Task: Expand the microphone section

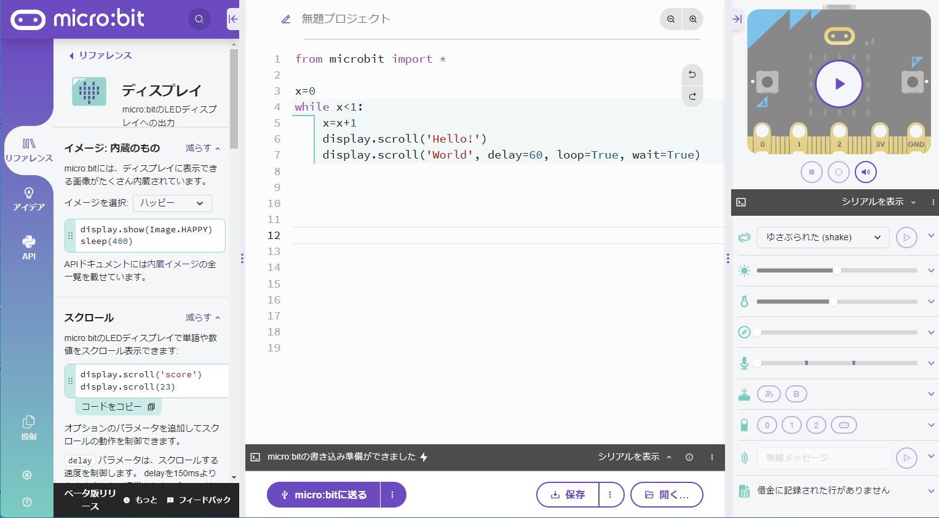Action: tap(931, 363)
